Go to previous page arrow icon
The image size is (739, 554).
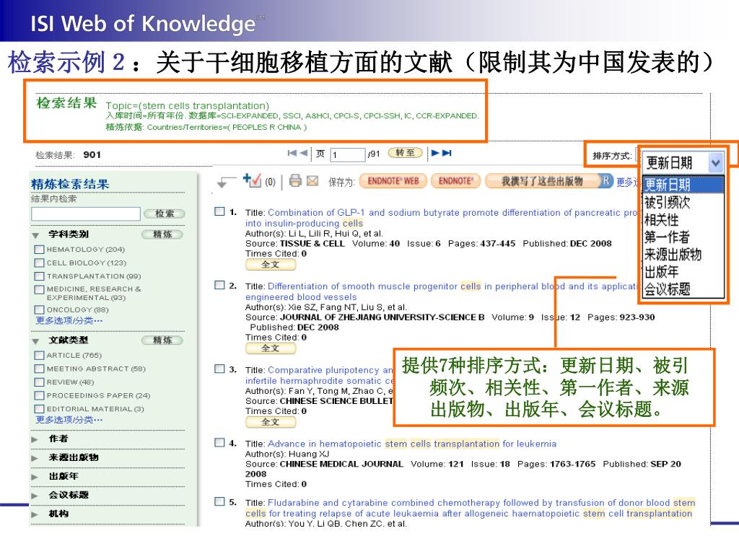tap(304, 153)
